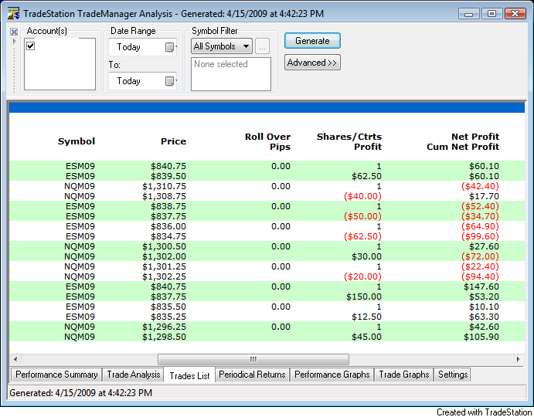Screen dimensions: 534x417
Task: Click the horizontal scrollbar left arrow
Action: (x=15, y=359)
